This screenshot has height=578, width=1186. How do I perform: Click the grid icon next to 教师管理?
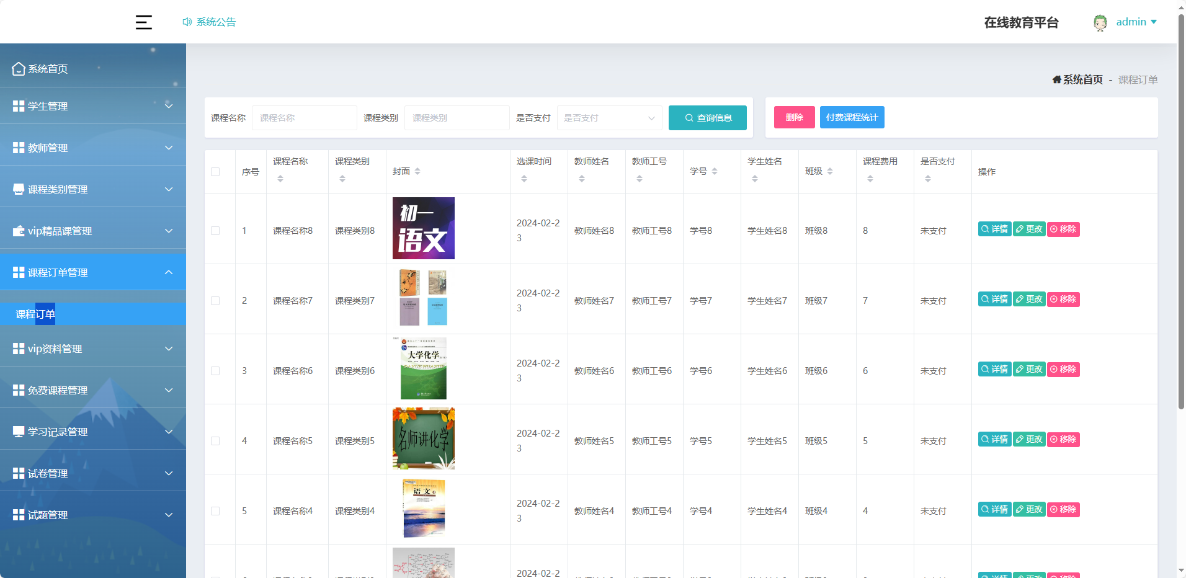click(19, 148)
